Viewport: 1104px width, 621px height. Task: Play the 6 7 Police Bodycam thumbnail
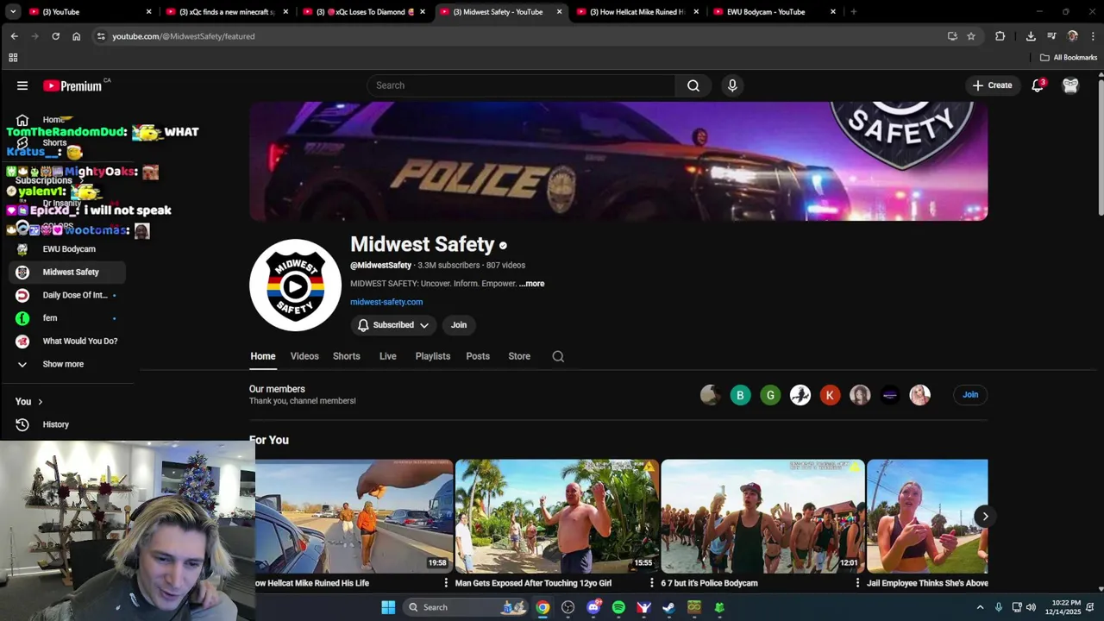click(x=762, y=516)
